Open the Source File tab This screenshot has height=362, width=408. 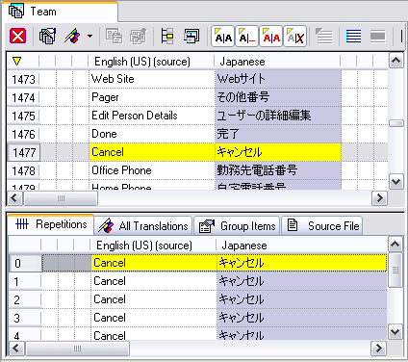click(322, 226)
